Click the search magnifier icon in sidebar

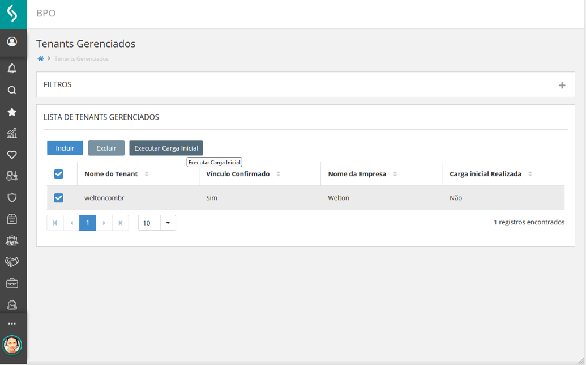[x=12, y=90]
